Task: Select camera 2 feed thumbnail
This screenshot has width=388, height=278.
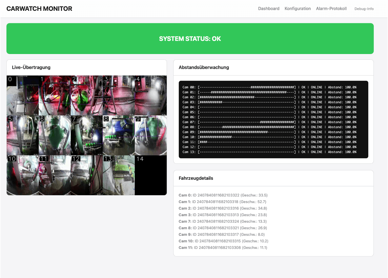Action: [x=87, y=95]
